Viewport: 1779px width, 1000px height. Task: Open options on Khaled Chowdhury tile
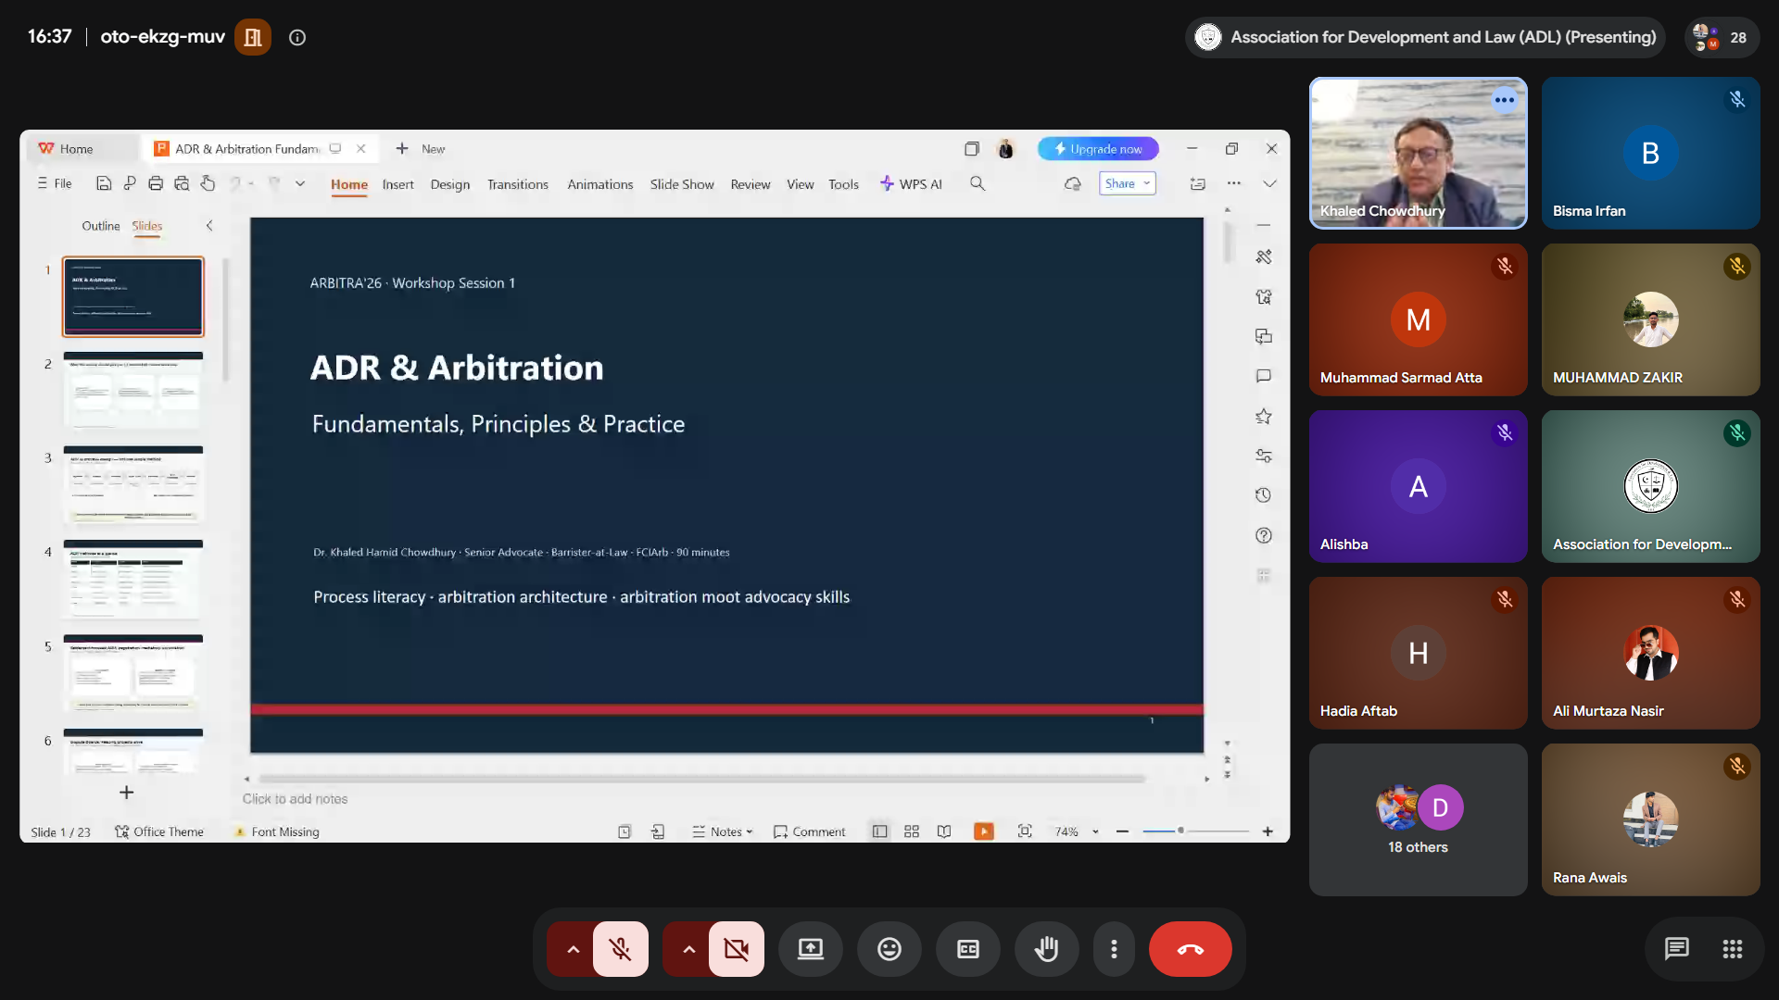point(1505,100)
